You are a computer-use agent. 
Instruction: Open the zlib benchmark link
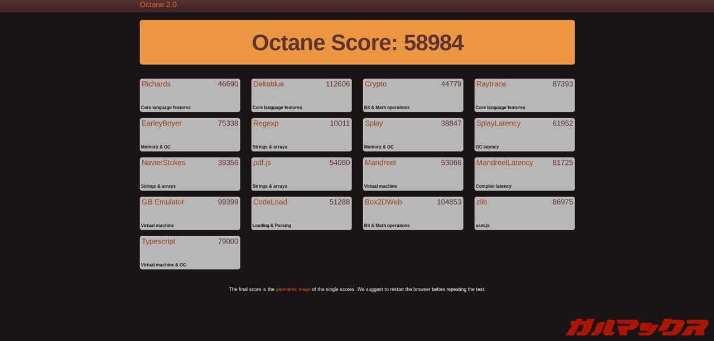(481, 202)
